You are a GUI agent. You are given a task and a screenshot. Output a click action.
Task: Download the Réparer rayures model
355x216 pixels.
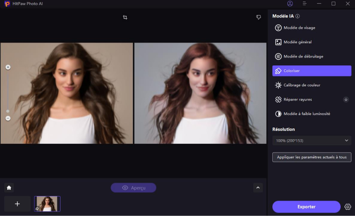tap(346, 100)
